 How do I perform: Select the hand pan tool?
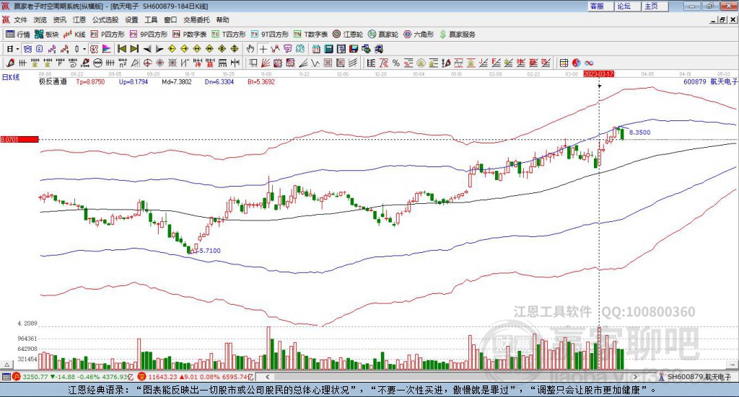(250, 49)
